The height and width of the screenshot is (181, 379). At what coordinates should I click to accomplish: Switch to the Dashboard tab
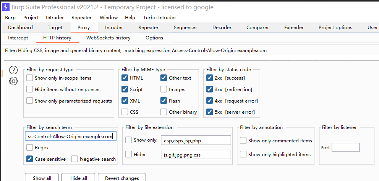pyautogui.click(x=20, y=27)
